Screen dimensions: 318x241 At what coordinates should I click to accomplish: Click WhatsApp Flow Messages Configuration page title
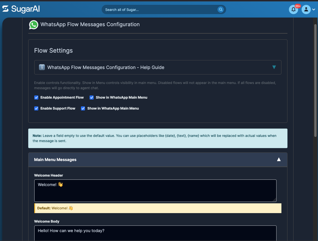(x=90, y=24)
